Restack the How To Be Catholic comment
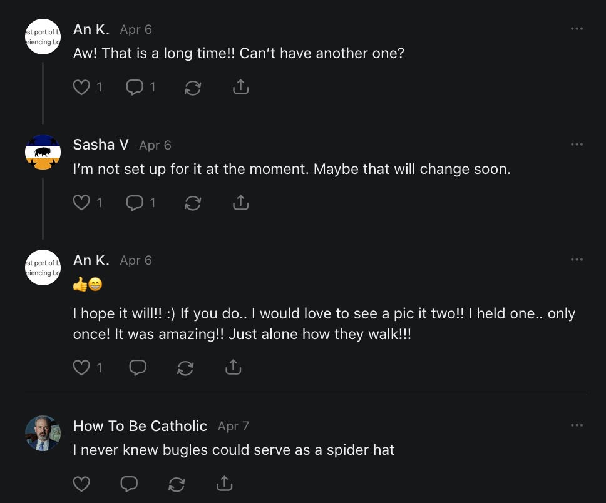Image resolution: width=606 pixels, height=503 pixels. 177,484
